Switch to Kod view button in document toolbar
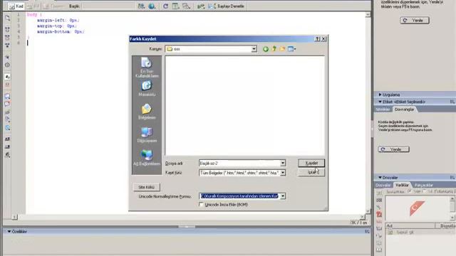 [x=16, y=6]
